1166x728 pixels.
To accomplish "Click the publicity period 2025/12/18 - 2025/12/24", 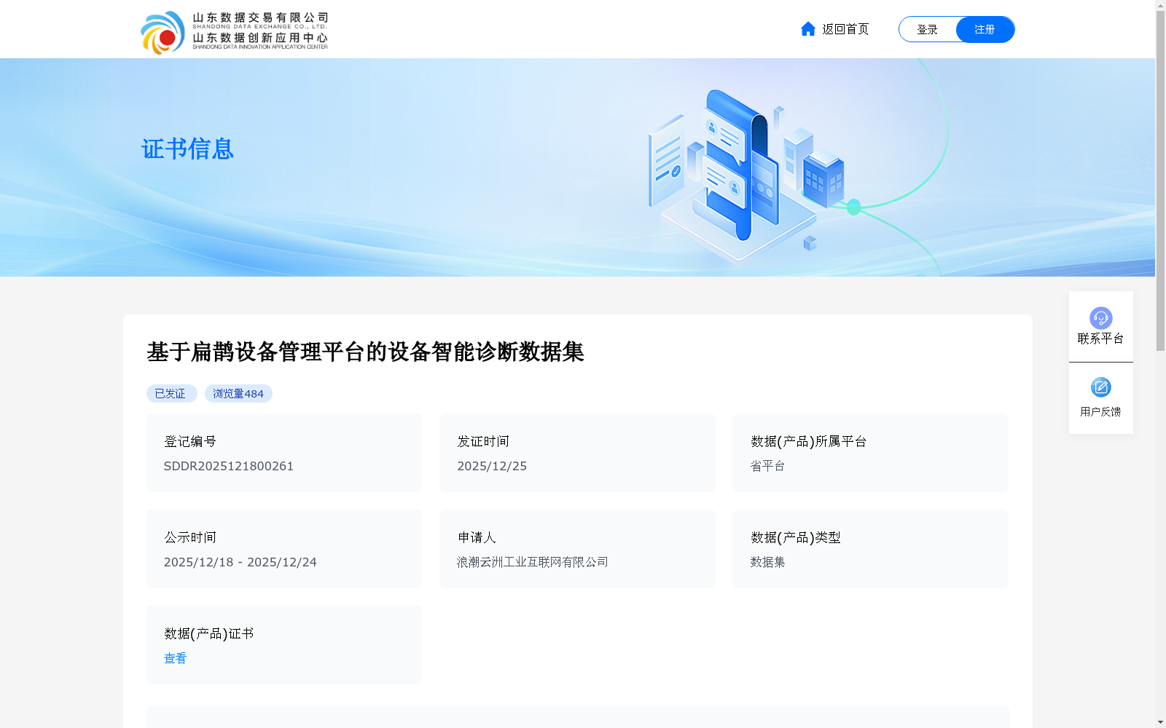I will (x=240, y=562).
